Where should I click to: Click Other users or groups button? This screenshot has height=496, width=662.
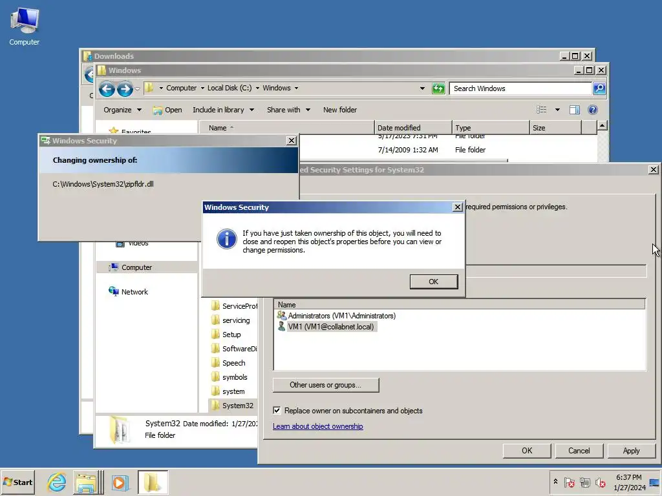[326, 385]
